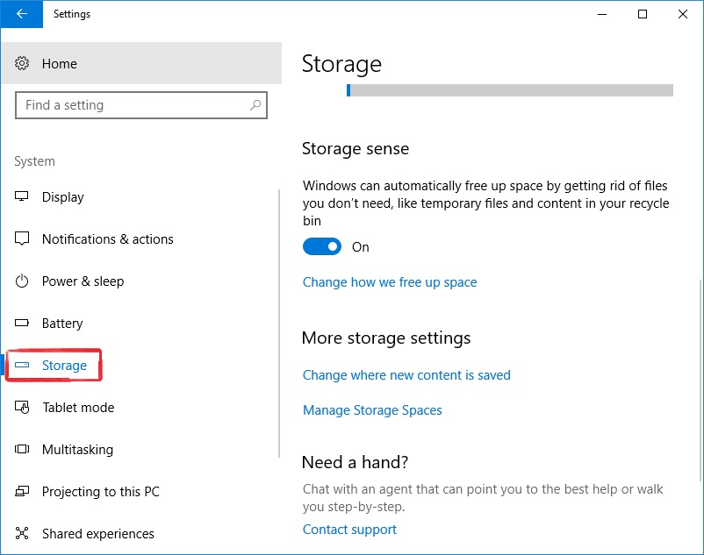Click the Tablet mode icon

(23, 408)
